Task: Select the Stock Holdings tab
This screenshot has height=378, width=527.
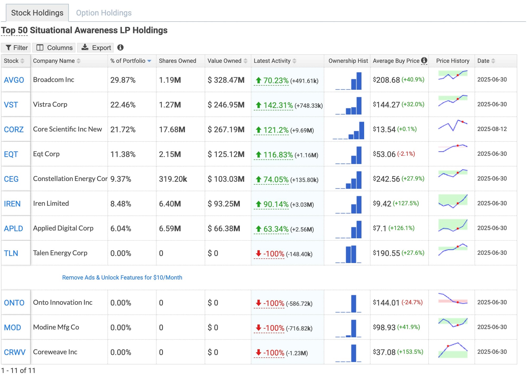Action: pyautogui.click(x=37, y=13)
